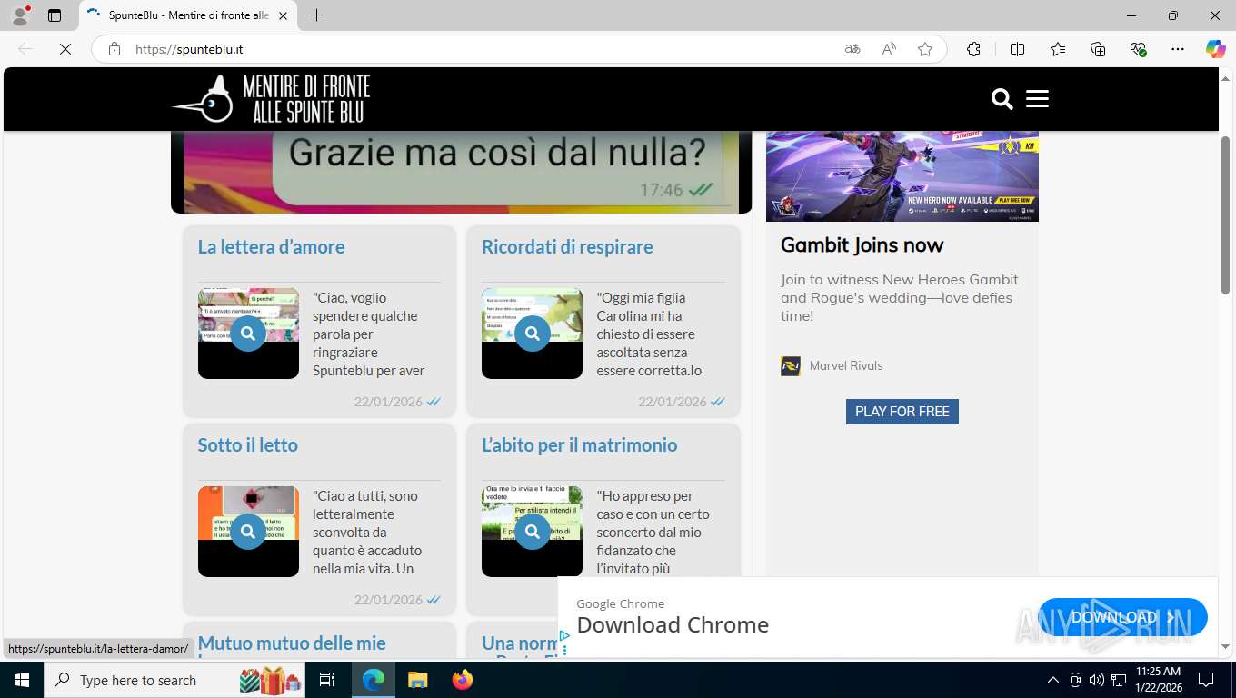Open article L'abito per il matrimonio

[579, 445]
